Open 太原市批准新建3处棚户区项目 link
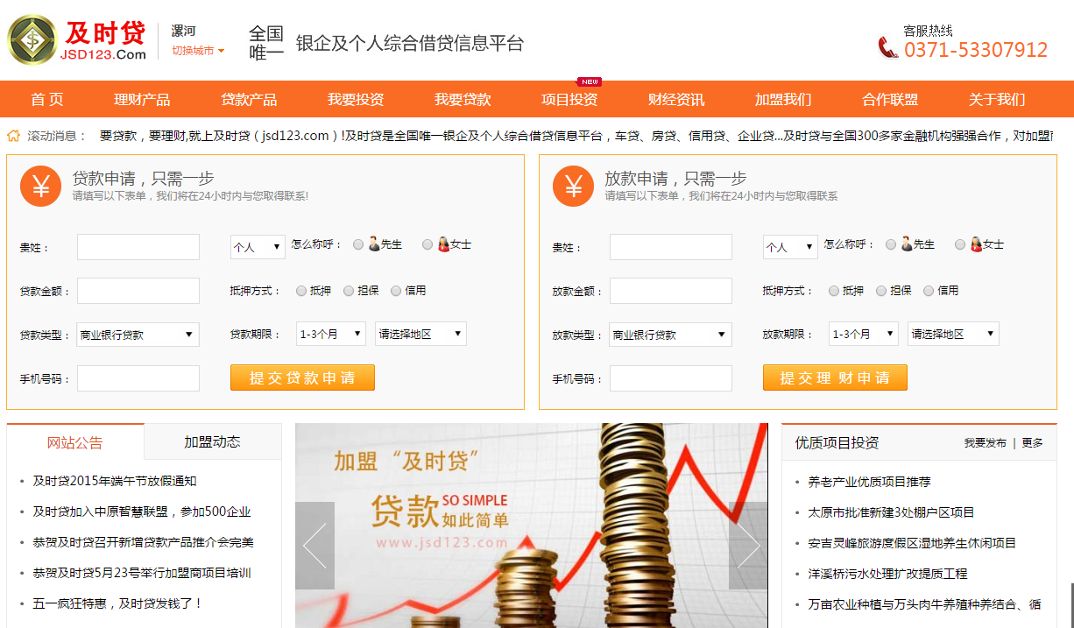Screen dimensions: 1074x628 point(891,512)
